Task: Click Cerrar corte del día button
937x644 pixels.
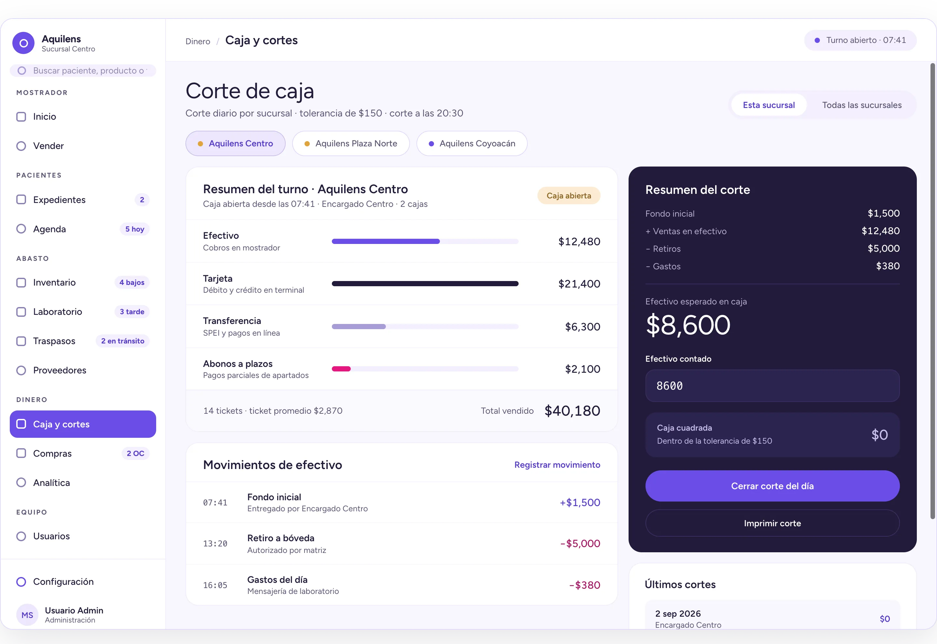Action: 772,486
